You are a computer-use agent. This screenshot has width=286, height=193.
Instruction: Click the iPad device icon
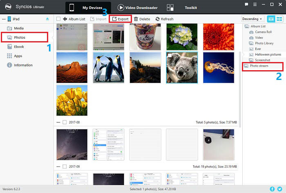(9, 19)
